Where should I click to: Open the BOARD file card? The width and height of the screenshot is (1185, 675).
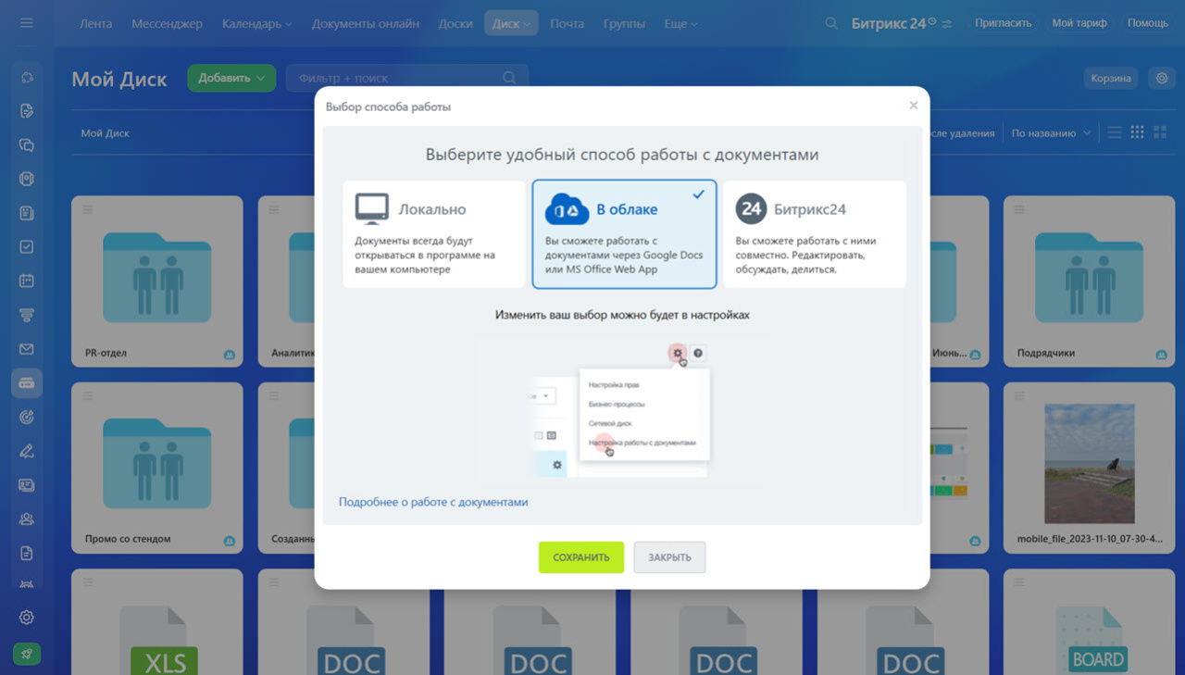click(x=1090, y=621)
